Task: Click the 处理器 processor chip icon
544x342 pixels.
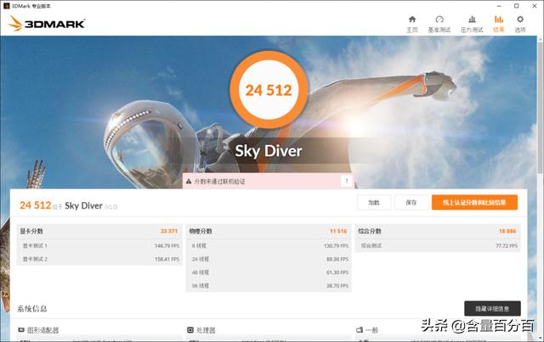Action: click(190, 330)
